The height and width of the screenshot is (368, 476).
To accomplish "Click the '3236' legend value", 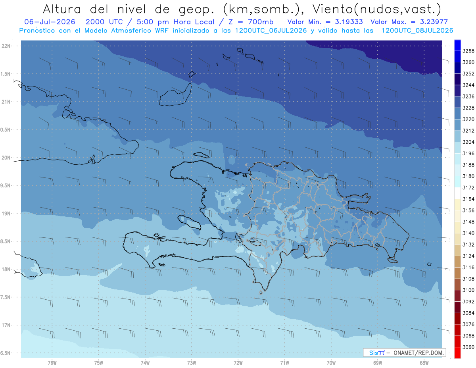I will [x=468, y=96].
